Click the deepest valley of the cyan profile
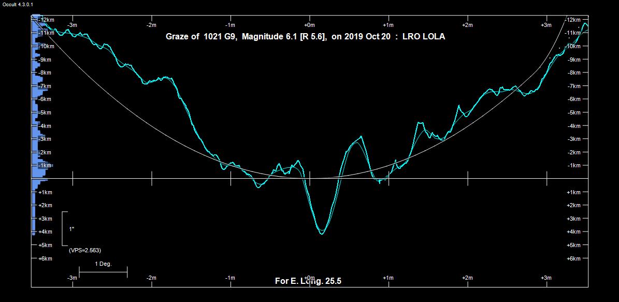Viewport: 619px width, 302px height. (322, 234)
